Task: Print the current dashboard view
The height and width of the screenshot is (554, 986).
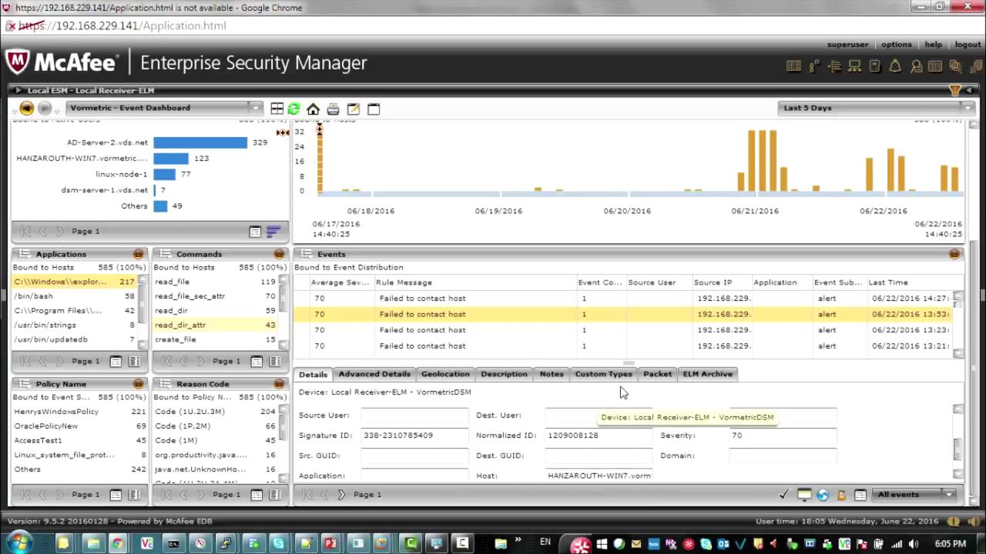Action: 333,108
